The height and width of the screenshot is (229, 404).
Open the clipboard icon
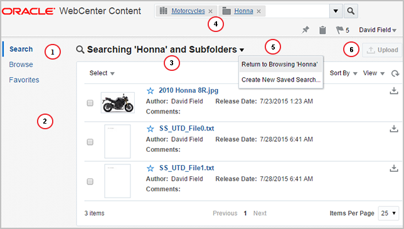(x=322, y=30)
